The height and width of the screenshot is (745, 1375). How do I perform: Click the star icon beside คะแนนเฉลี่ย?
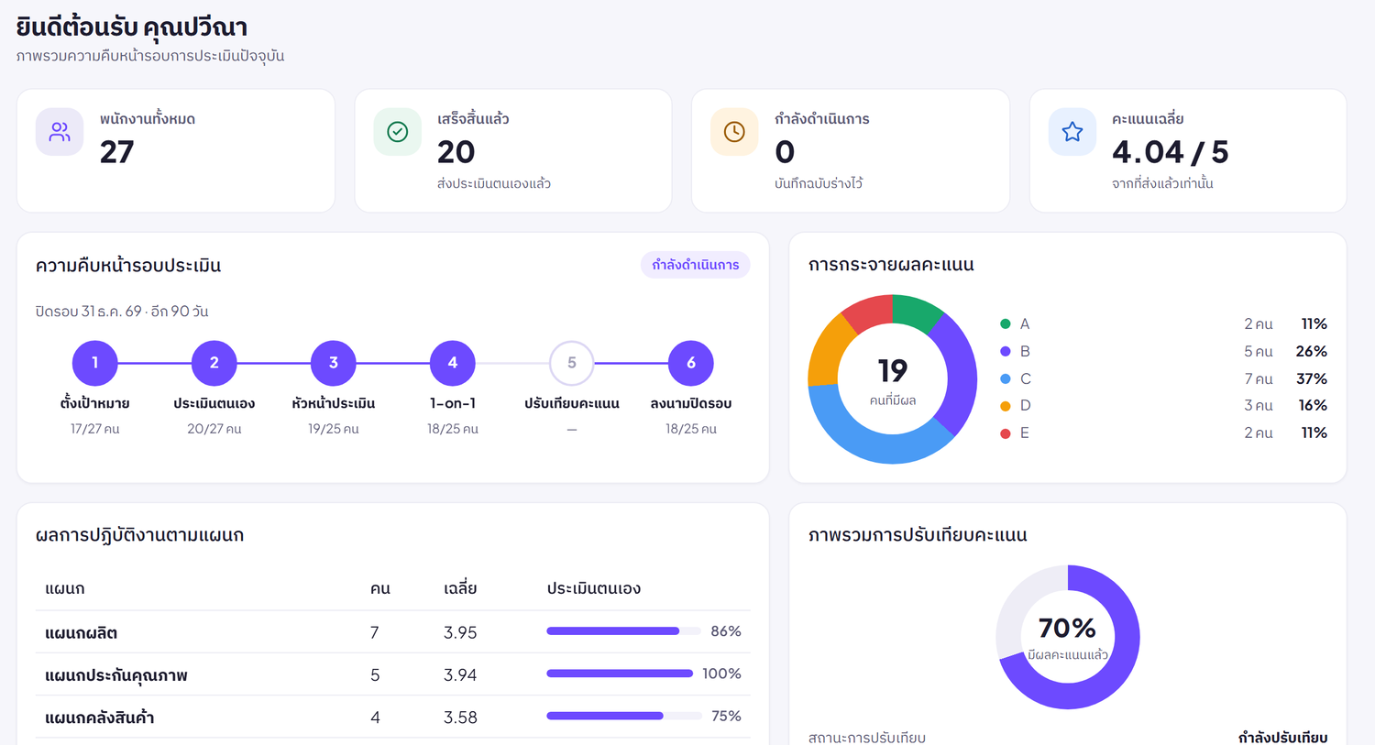[x=1072, y=132]
